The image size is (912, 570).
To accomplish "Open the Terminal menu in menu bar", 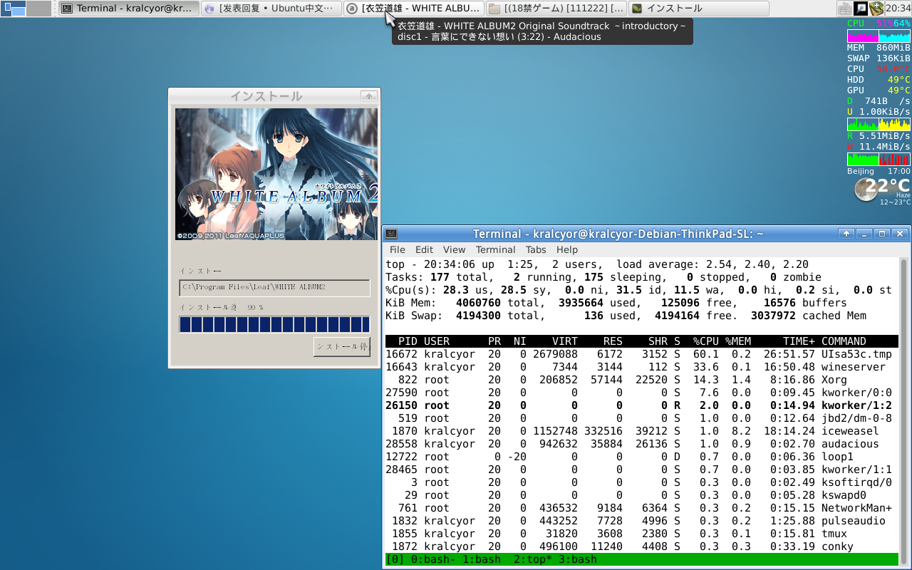I will 495,249.
